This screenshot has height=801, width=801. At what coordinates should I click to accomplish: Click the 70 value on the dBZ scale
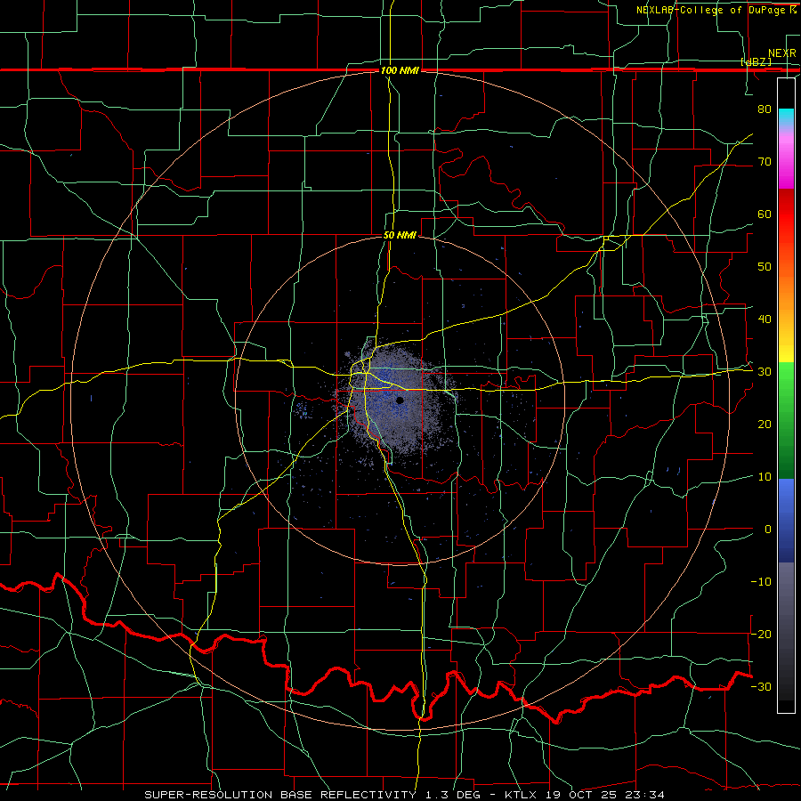(x=765, y=161)
